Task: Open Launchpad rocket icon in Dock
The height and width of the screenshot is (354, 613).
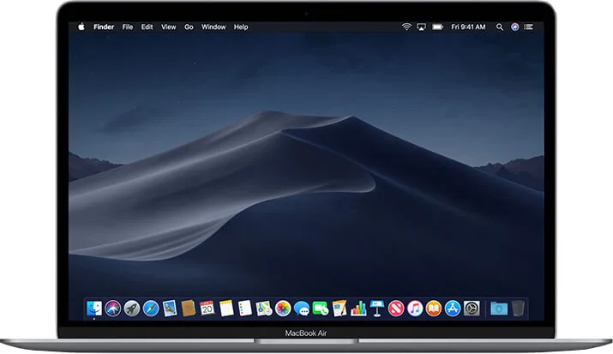Action: (132, 309)
